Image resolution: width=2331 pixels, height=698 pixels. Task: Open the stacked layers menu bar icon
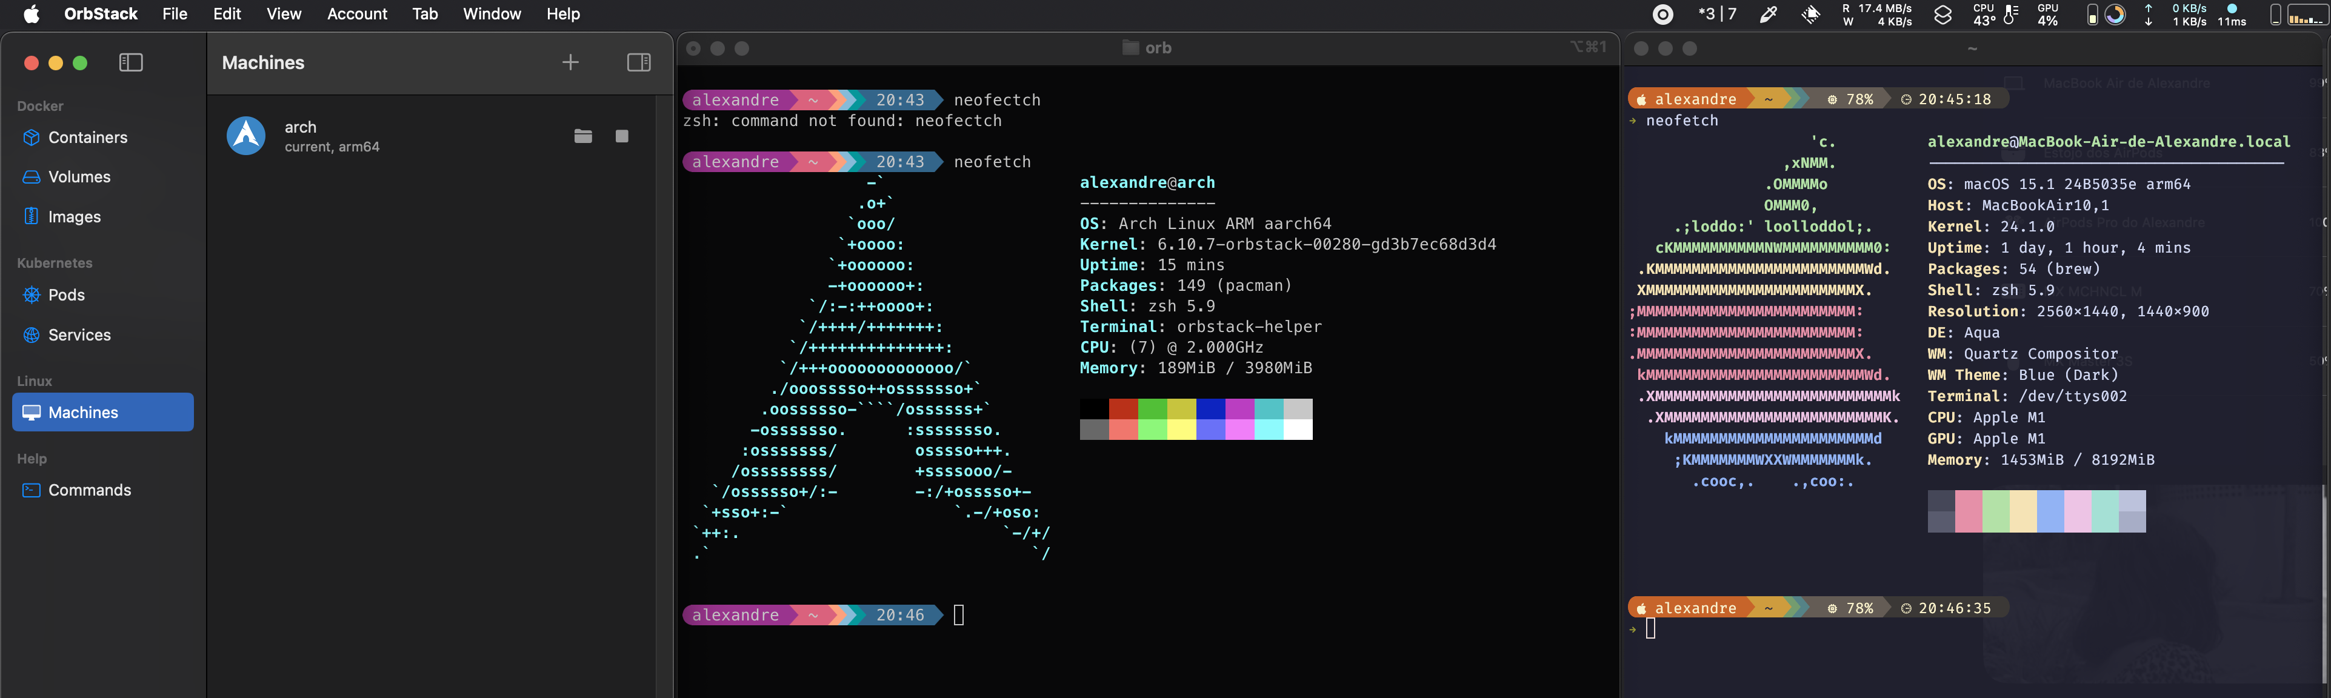point(1942,13)
